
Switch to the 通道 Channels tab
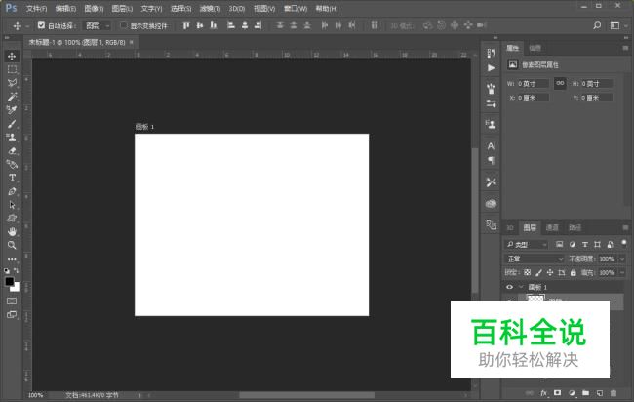552,227
